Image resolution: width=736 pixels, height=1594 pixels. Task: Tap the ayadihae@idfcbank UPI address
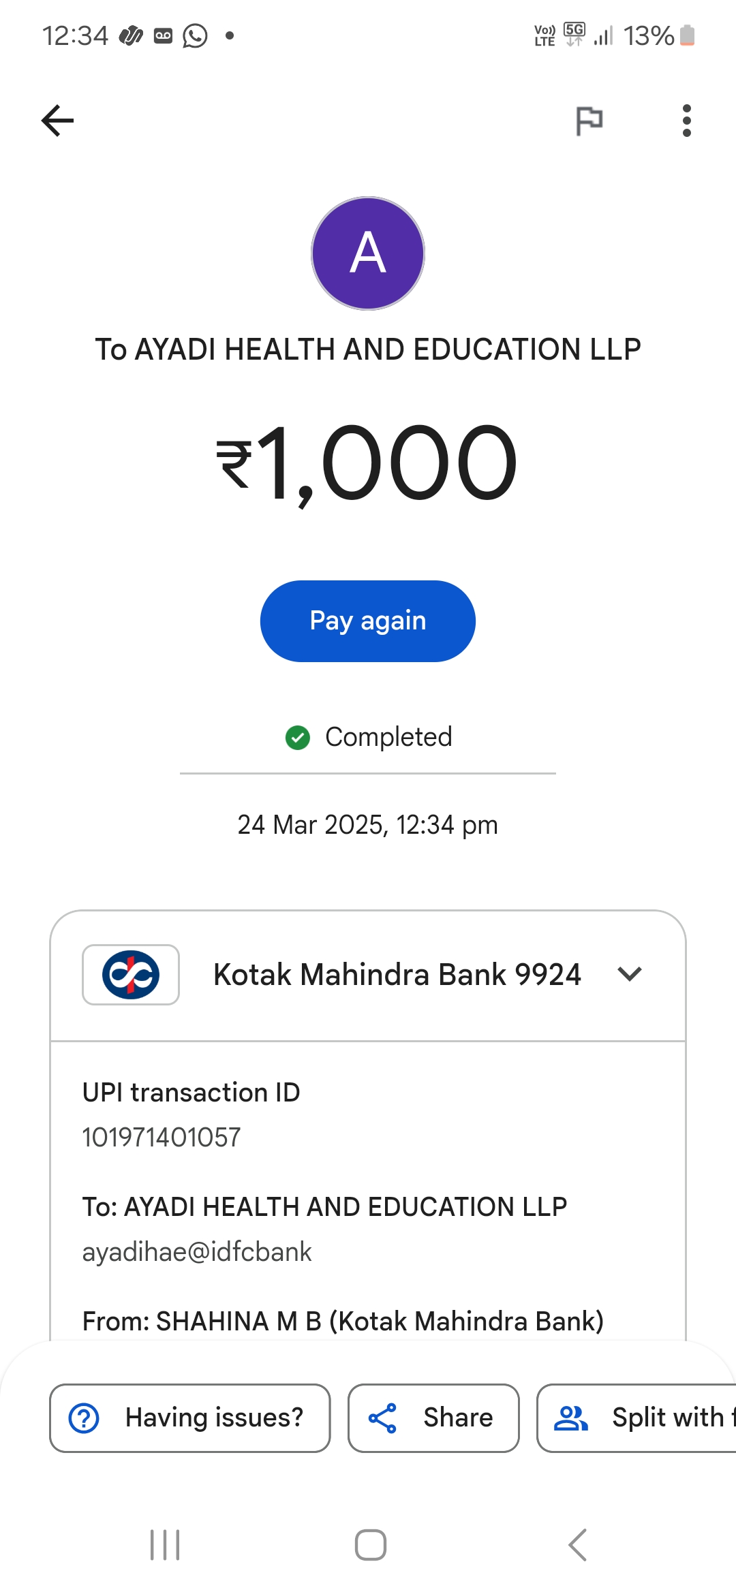[x=197, y=1252]
